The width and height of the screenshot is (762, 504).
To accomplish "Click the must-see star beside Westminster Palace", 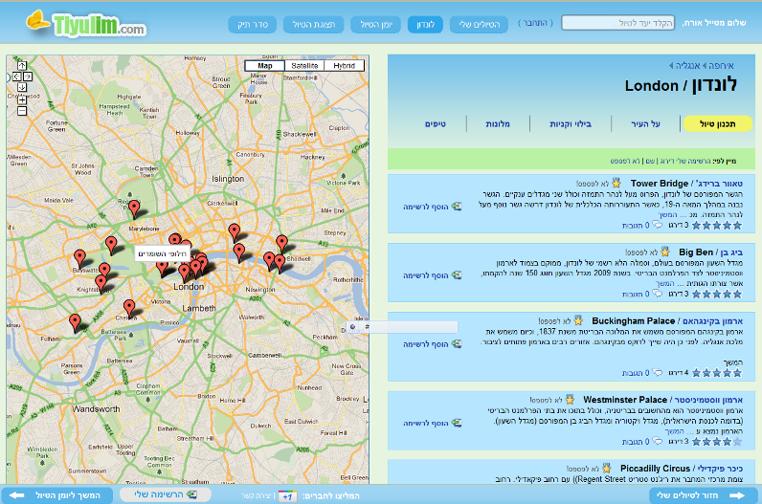I will [570, 400].
